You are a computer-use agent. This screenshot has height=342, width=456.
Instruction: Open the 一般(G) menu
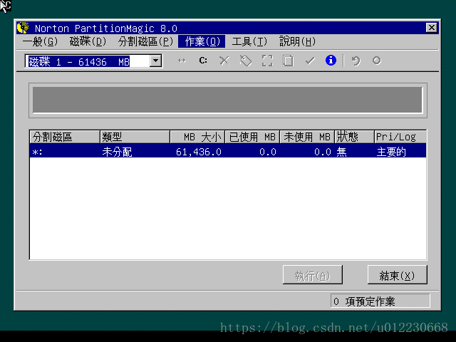pos(40,41)
